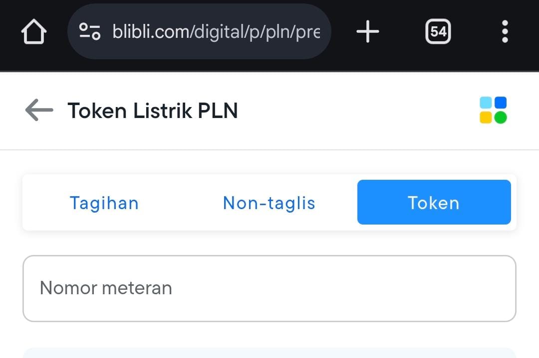Screen dimensions: 539x358
Task: Click the yellow square in the Blibli icon
Action: (486, 118)
